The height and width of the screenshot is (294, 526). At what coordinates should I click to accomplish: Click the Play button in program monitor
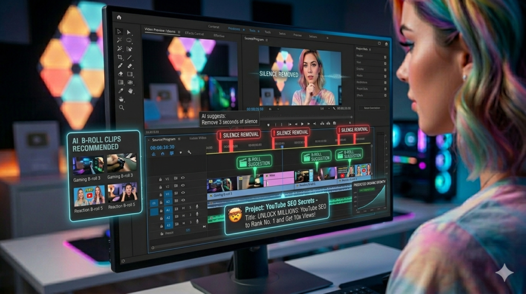tap(302, 124)
